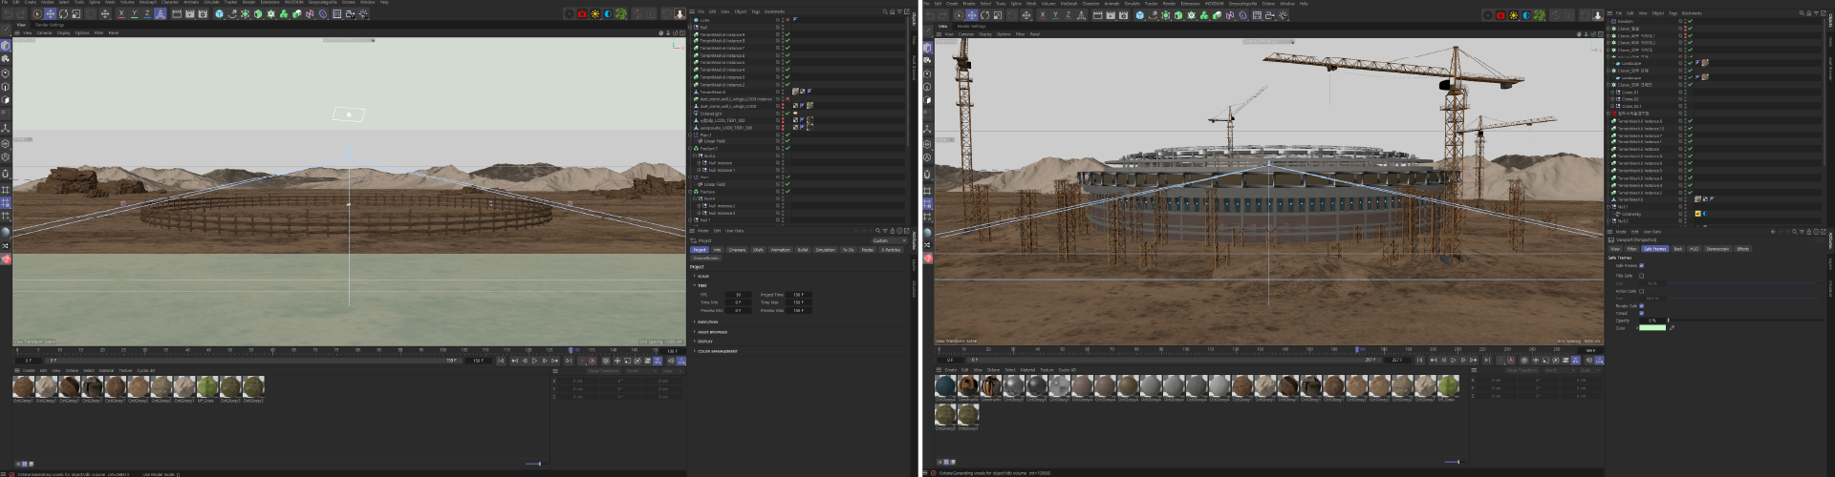Switch to Info tab in Project attributes
Image resolution: width=1835 pixels, height=477 pixels.
(717, 250)
